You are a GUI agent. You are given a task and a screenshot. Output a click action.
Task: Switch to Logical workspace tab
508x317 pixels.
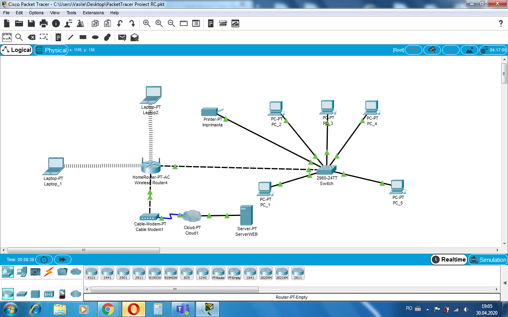click(17, 50)
